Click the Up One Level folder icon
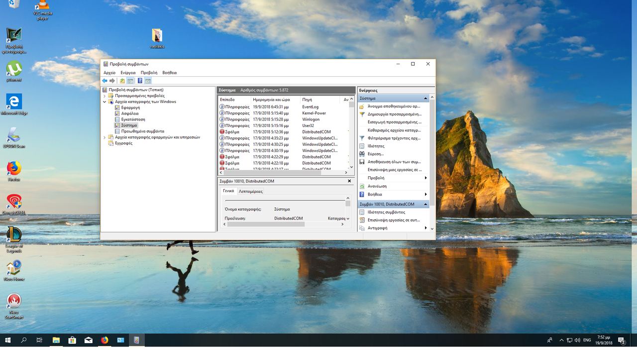This screenshot has height=350, width=637. (x=122, y=81)
